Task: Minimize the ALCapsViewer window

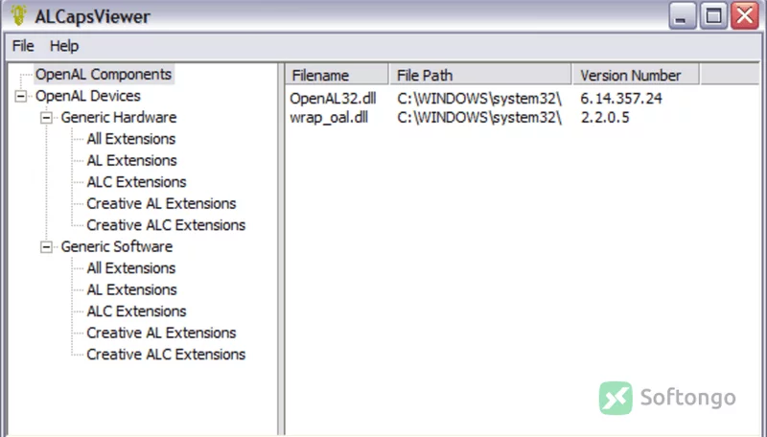Action: click(682, 16)
